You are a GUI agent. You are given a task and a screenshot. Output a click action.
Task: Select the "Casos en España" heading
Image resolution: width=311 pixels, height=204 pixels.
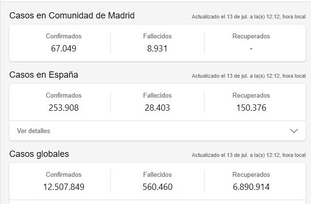tap(44, 75)
